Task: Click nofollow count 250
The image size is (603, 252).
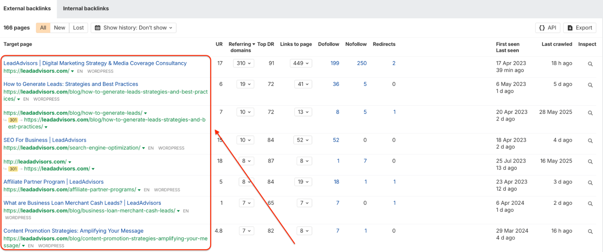Action: 362,63
